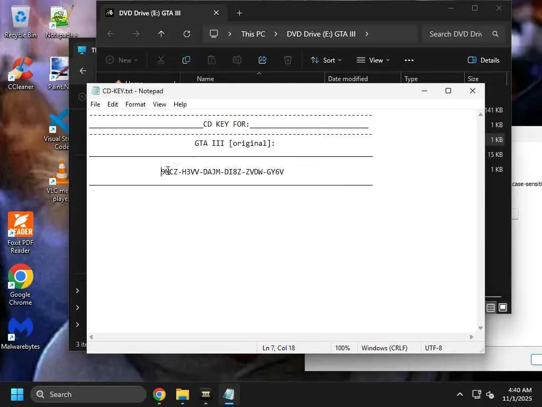Expand chevron before This PC breadcrumb
Image resolution: width=542 pixels, height=407 pixels.
pyautogui.click(x=230, y=34)
